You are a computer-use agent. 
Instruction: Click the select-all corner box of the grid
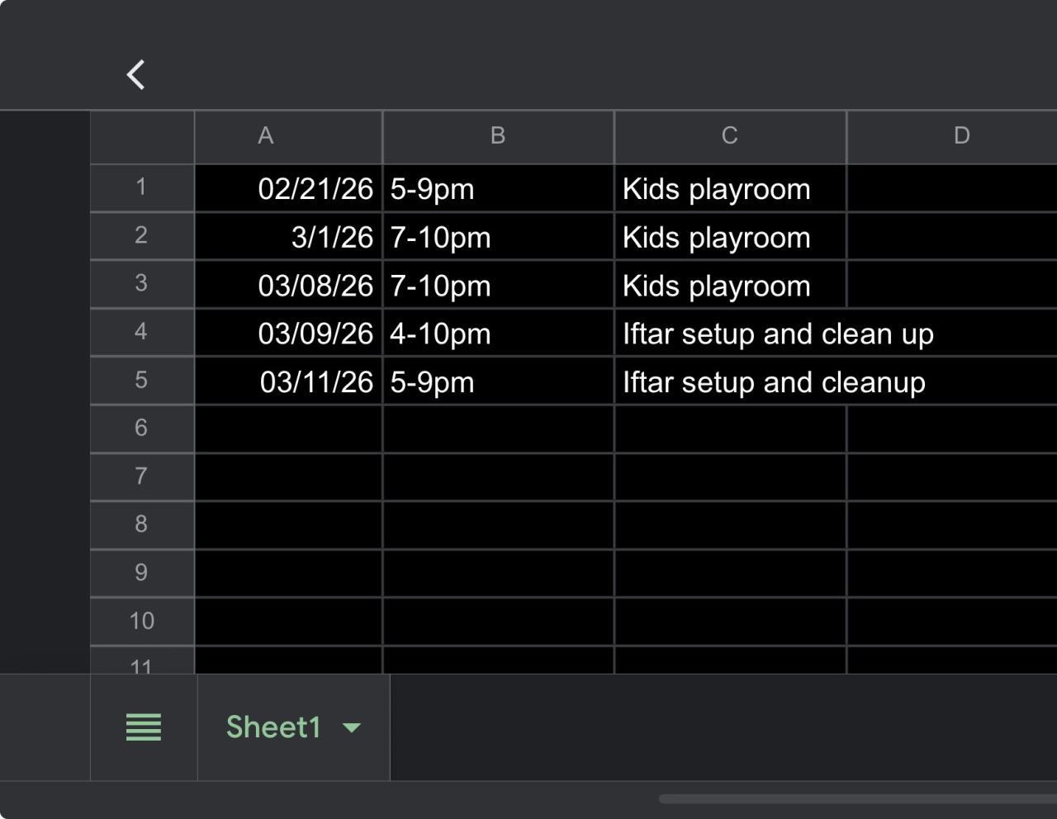(x=142, y=137)
